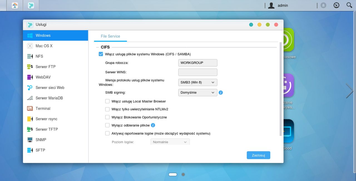Click the CIFS section heading
The image size is (356, 181).
(x=105, y=47)
